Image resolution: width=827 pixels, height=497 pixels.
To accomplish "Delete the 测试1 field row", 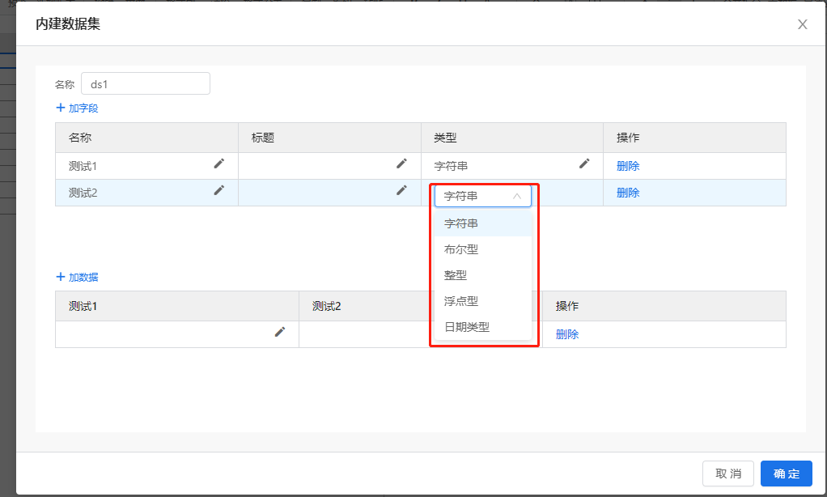I will tap(628, 166).
